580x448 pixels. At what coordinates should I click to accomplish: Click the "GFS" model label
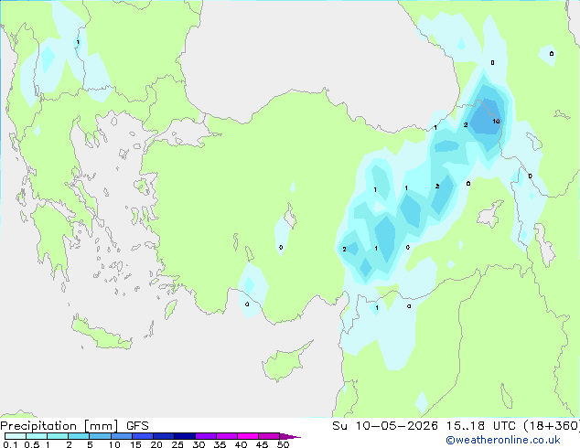coord(137,426)
